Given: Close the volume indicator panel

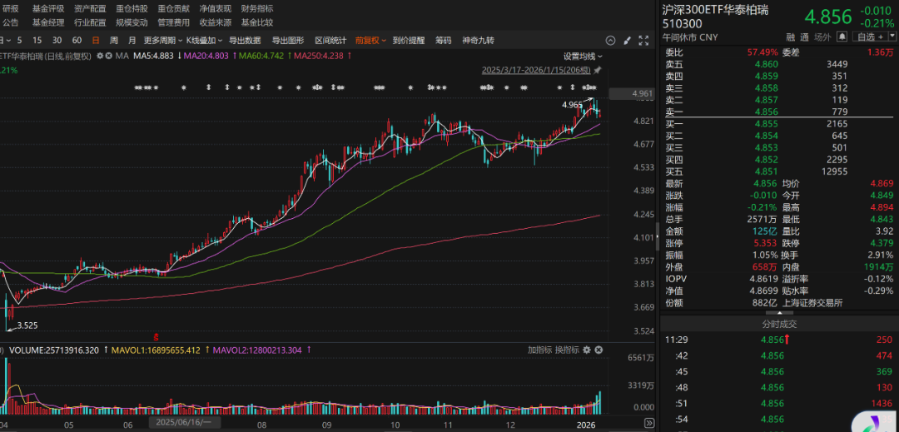Looking at the screenshot, I should pyautogui.click(x=599, y=350).
